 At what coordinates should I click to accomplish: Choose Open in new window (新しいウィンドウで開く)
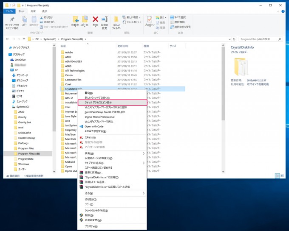coord(112,98)
